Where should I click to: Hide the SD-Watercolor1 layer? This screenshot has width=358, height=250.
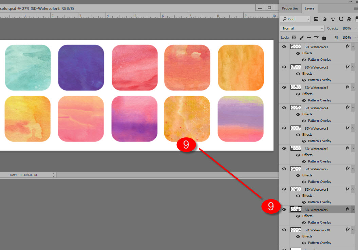[x=284, y=46]
